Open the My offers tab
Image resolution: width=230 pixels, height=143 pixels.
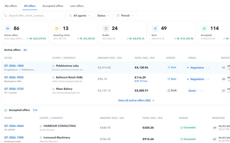coord(11,6)
